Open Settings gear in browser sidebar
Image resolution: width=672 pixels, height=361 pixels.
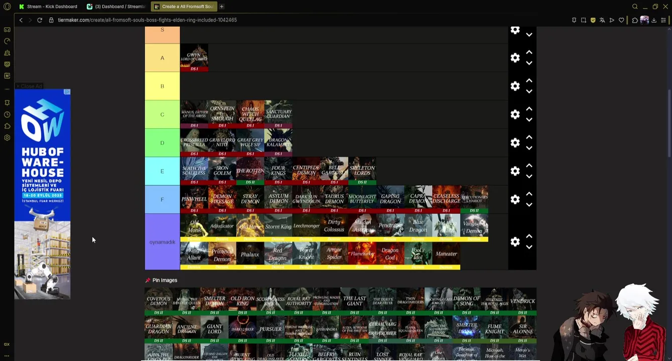click(7, 137)
